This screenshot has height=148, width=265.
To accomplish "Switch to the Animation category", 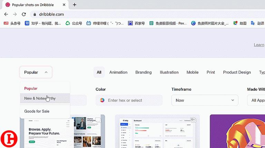I will pyautogui.click(x=118, y=72).
